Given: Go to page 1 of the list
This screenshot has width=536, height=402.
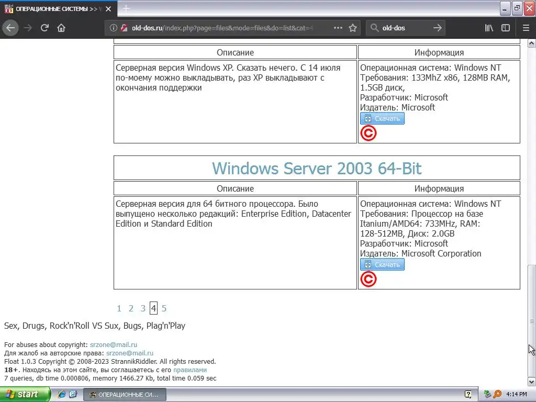Looking at the screenshot, I should pos(119,308).
